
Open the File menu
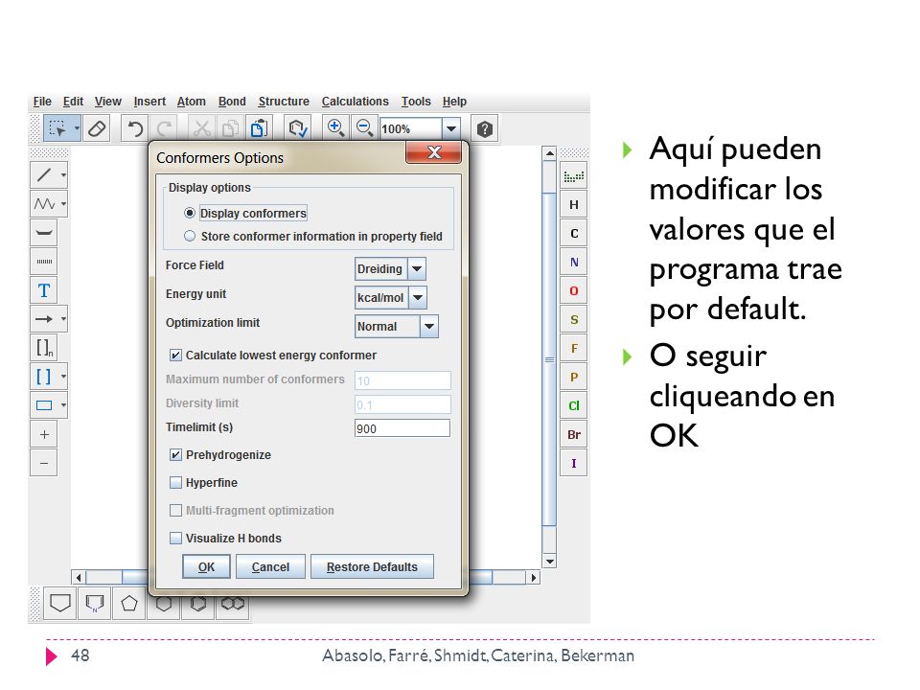pyautogui.click(x=42, y=102)
